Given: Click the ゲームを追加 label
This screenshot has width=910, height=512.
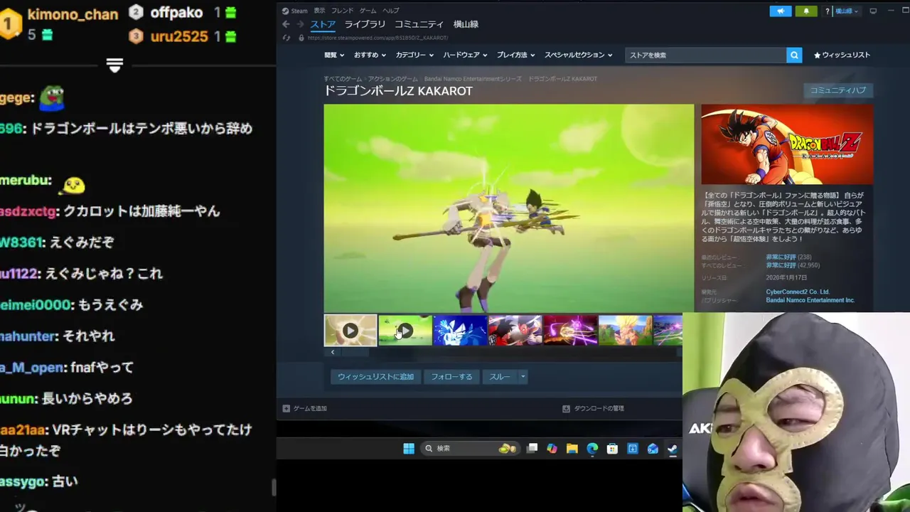Looking at the screenshot, I should point(310,408).
